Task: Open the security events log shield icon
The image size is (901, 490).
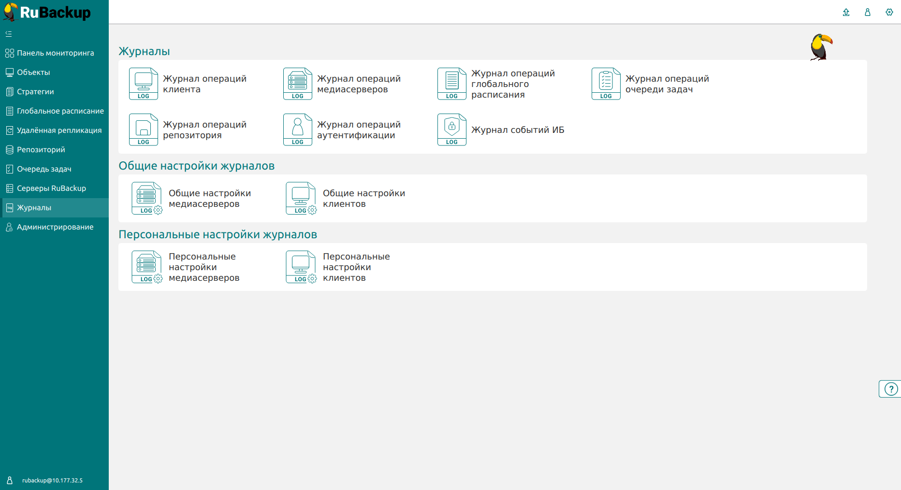Action: pos(452,130)
